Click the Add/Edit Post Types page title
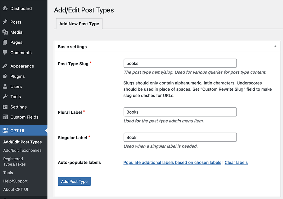The width and height of the screenshot is (283, 199). point(84,10)
